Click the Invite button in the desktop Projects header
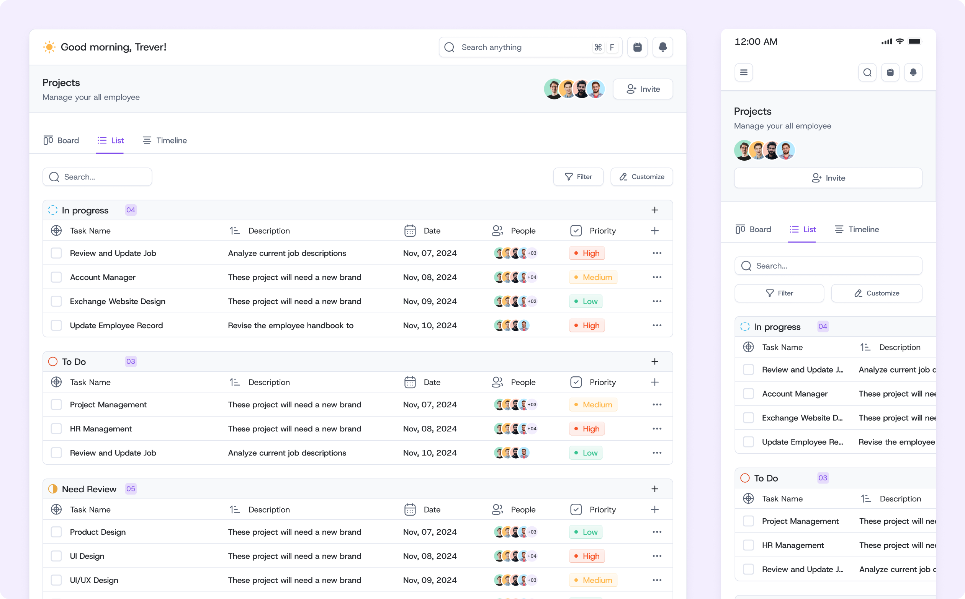The image size is (965, 599). click(x=642, y=89)
